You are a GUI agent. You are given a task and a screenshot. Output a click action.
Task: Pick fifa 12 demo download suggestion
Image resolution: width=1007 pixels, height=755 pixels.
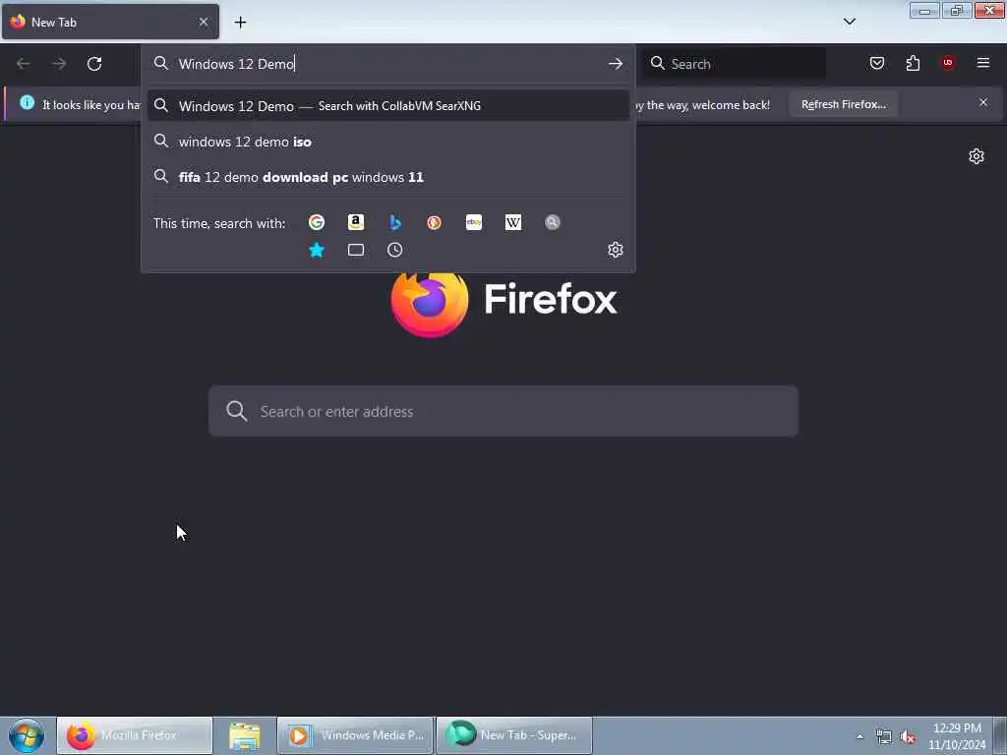387,177
